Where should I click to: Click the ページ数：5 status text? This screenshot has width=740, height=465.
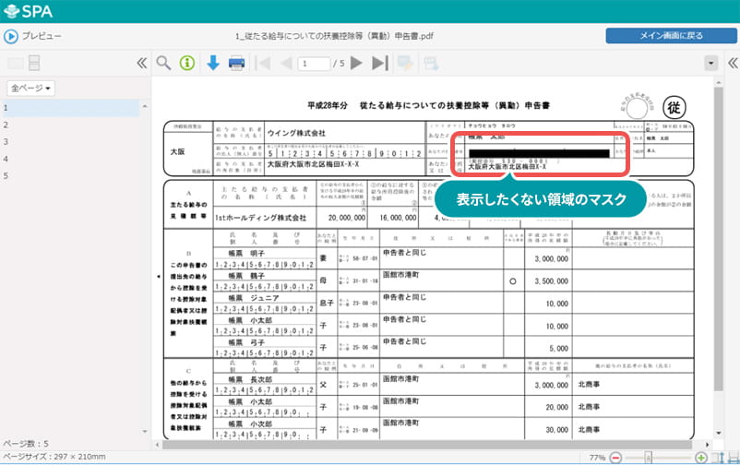click(x=26, y=444)
